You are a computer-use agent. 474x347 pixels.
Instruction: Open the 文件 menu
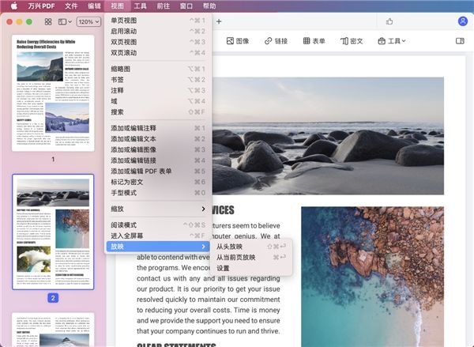tap(71, 6)
